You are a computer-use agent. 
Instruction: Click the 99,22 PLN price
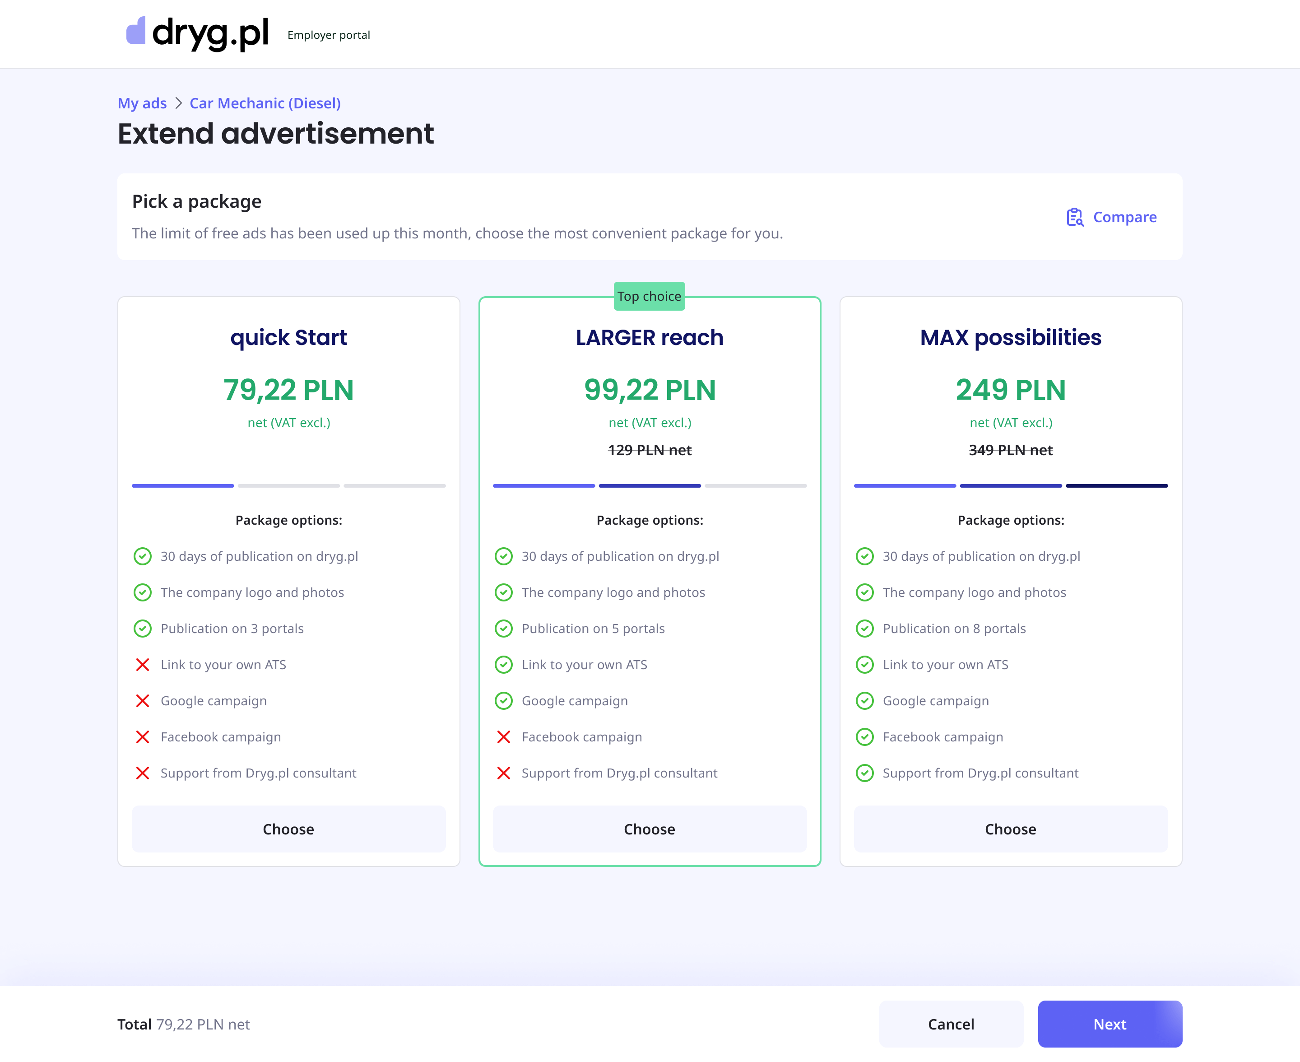[x=650, y=390]
